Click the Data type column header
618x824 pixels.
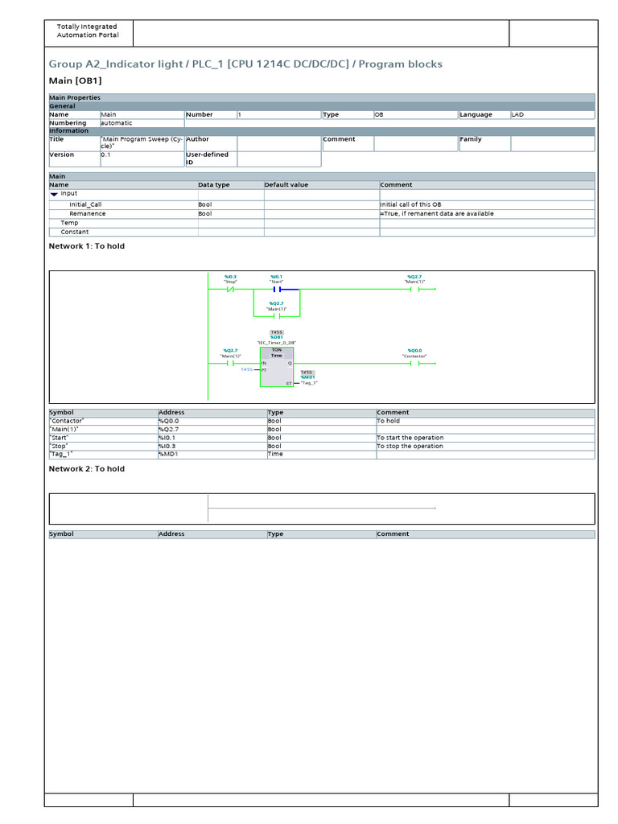point(214,185)
